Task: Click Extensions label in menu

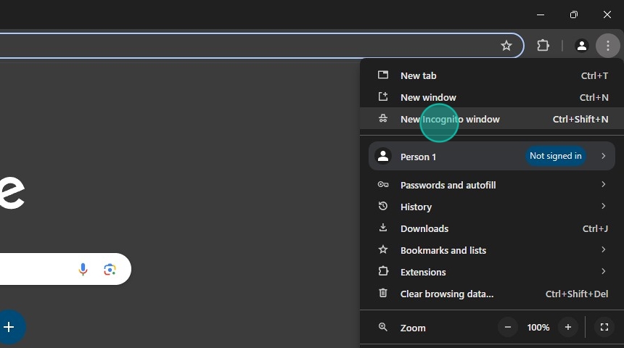Action: [423, 272]
